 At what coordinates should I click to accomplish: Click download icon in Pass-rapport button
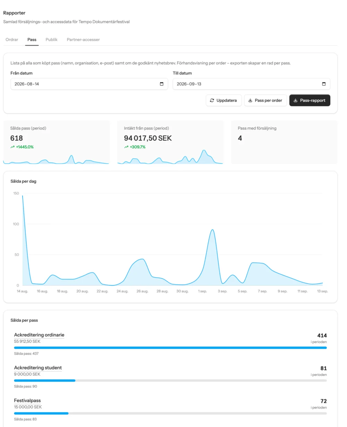pyautogui.click(x=296, y=100)
